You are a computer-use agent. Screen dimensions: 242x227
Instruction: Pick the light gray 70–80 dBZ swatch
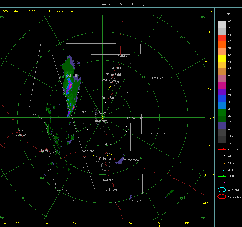[222, 25]
